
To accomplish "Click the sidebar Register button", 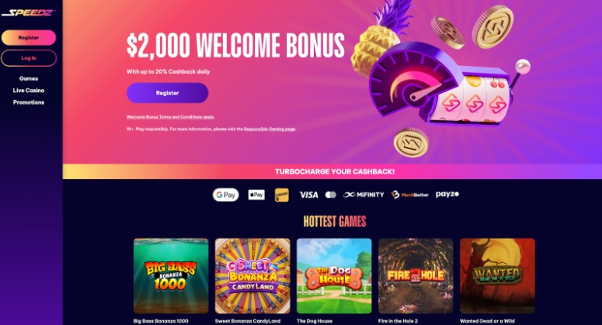I will [x=29, y=37].
